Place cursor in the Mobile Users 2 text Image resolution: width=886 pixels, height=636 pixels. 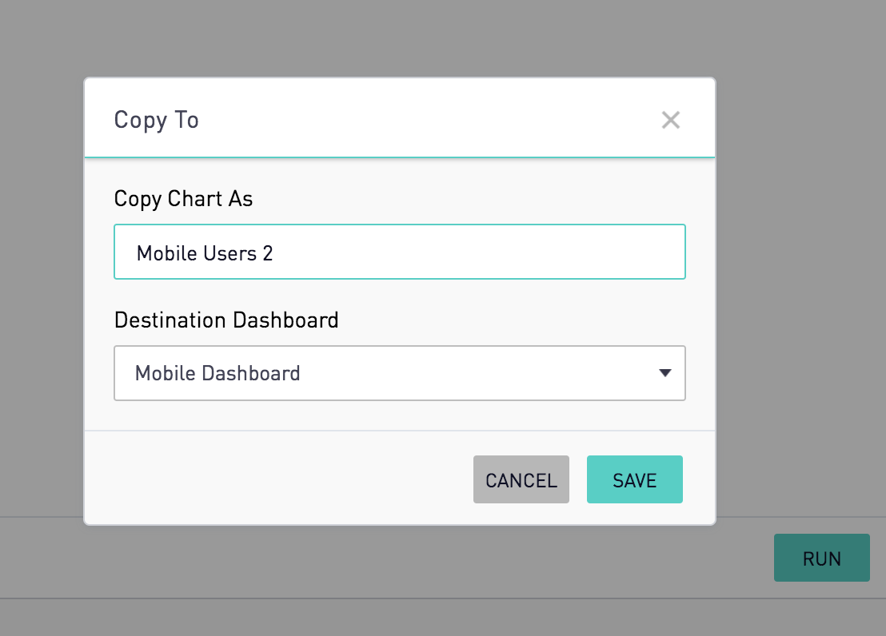(205, 253)
